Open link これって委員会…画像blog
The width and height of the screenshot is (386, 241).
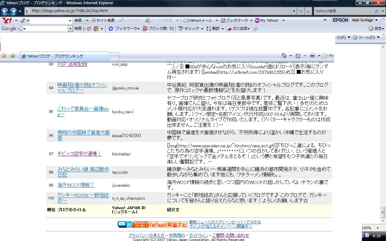(x=83, y=111)
